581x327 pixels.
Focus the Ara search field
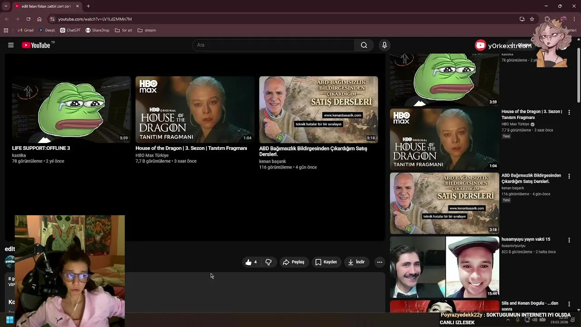[274, 45]
